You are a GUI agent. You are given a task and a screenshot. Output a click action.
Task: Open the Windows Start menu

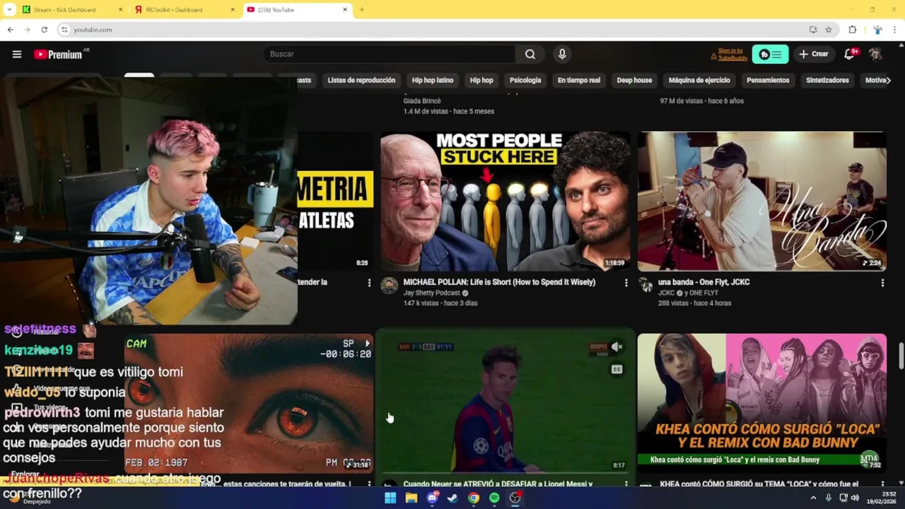(390, 498)
